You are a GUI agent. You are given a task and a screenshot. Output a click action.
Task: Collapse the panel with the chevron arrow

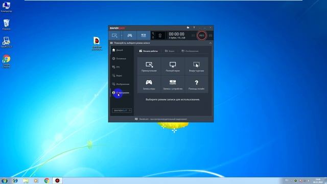tap(210, 43)
